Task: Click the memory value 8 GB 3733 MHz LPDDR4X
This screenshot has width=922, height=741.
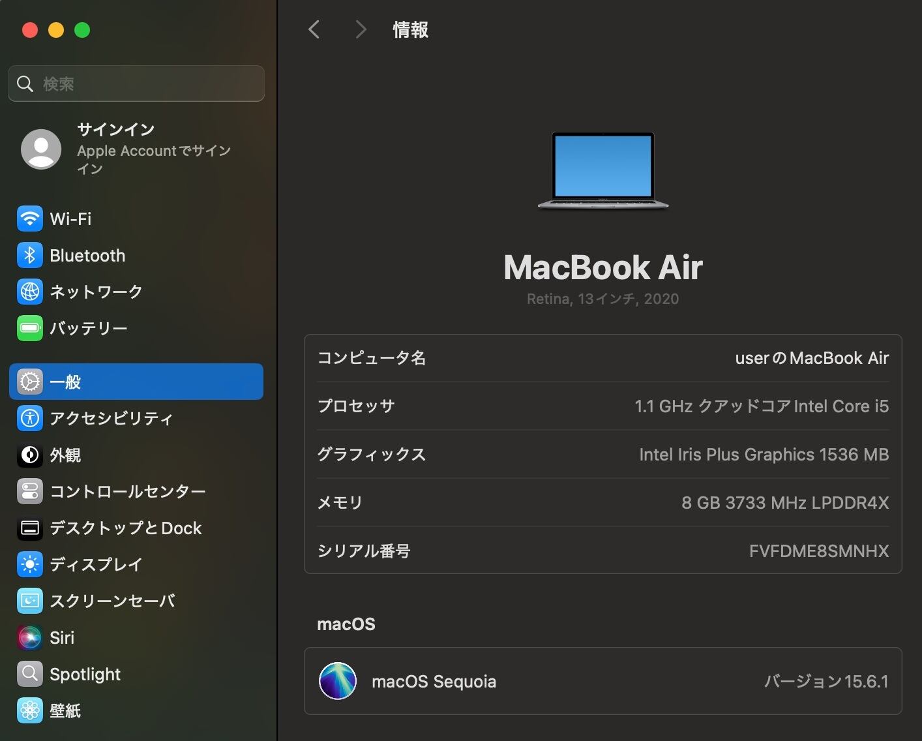Action: (785, 503)
